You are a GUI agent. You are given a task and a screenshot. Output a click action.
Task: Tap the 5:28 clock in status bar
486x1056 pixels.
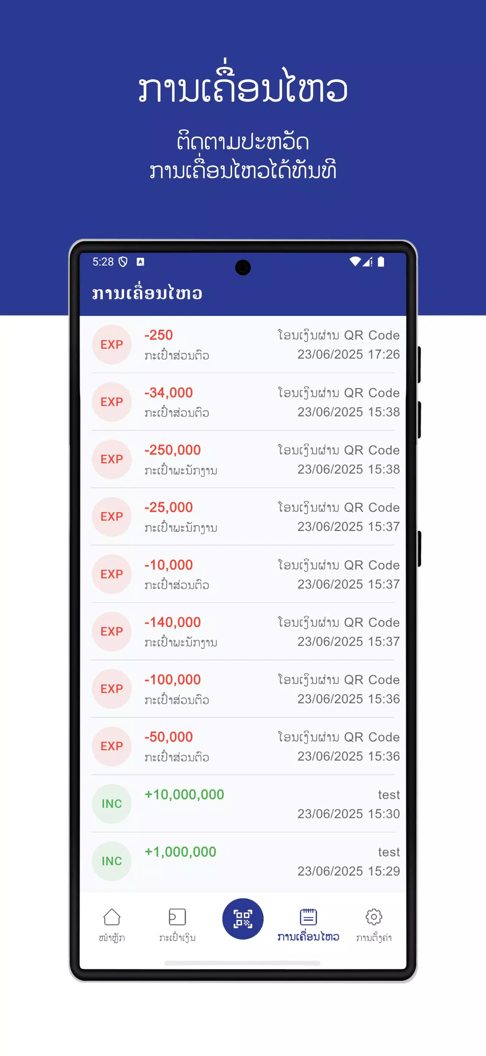tap(103, 262)
